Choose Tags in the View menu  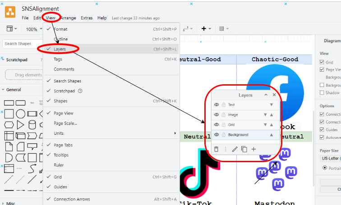click(111, 59)
